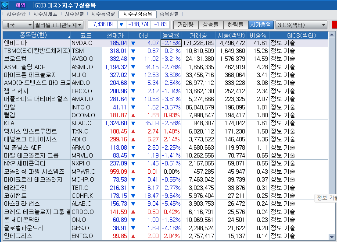Screen dimensions: 337x242
Task: Sort by 거래량 button
Action: coord(186,25)
